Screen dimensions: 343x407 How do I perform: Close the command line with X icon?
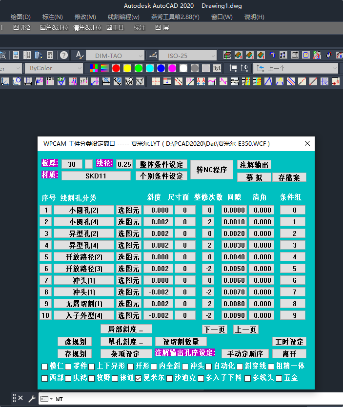[21, 398]
